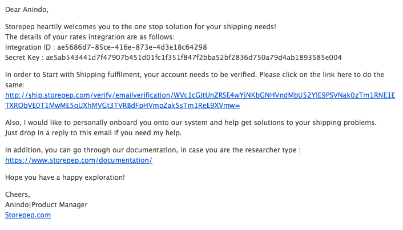The height and width of the screenshot is (230, 403).
Task: Click the 'personally onboard you' sentence
Action: [x=191, y=123]
